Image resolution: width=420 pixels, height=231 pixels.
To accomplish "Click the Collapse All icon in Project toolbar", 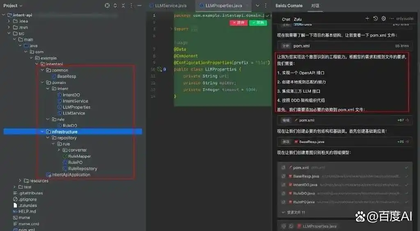I will [x=123, y=5].
